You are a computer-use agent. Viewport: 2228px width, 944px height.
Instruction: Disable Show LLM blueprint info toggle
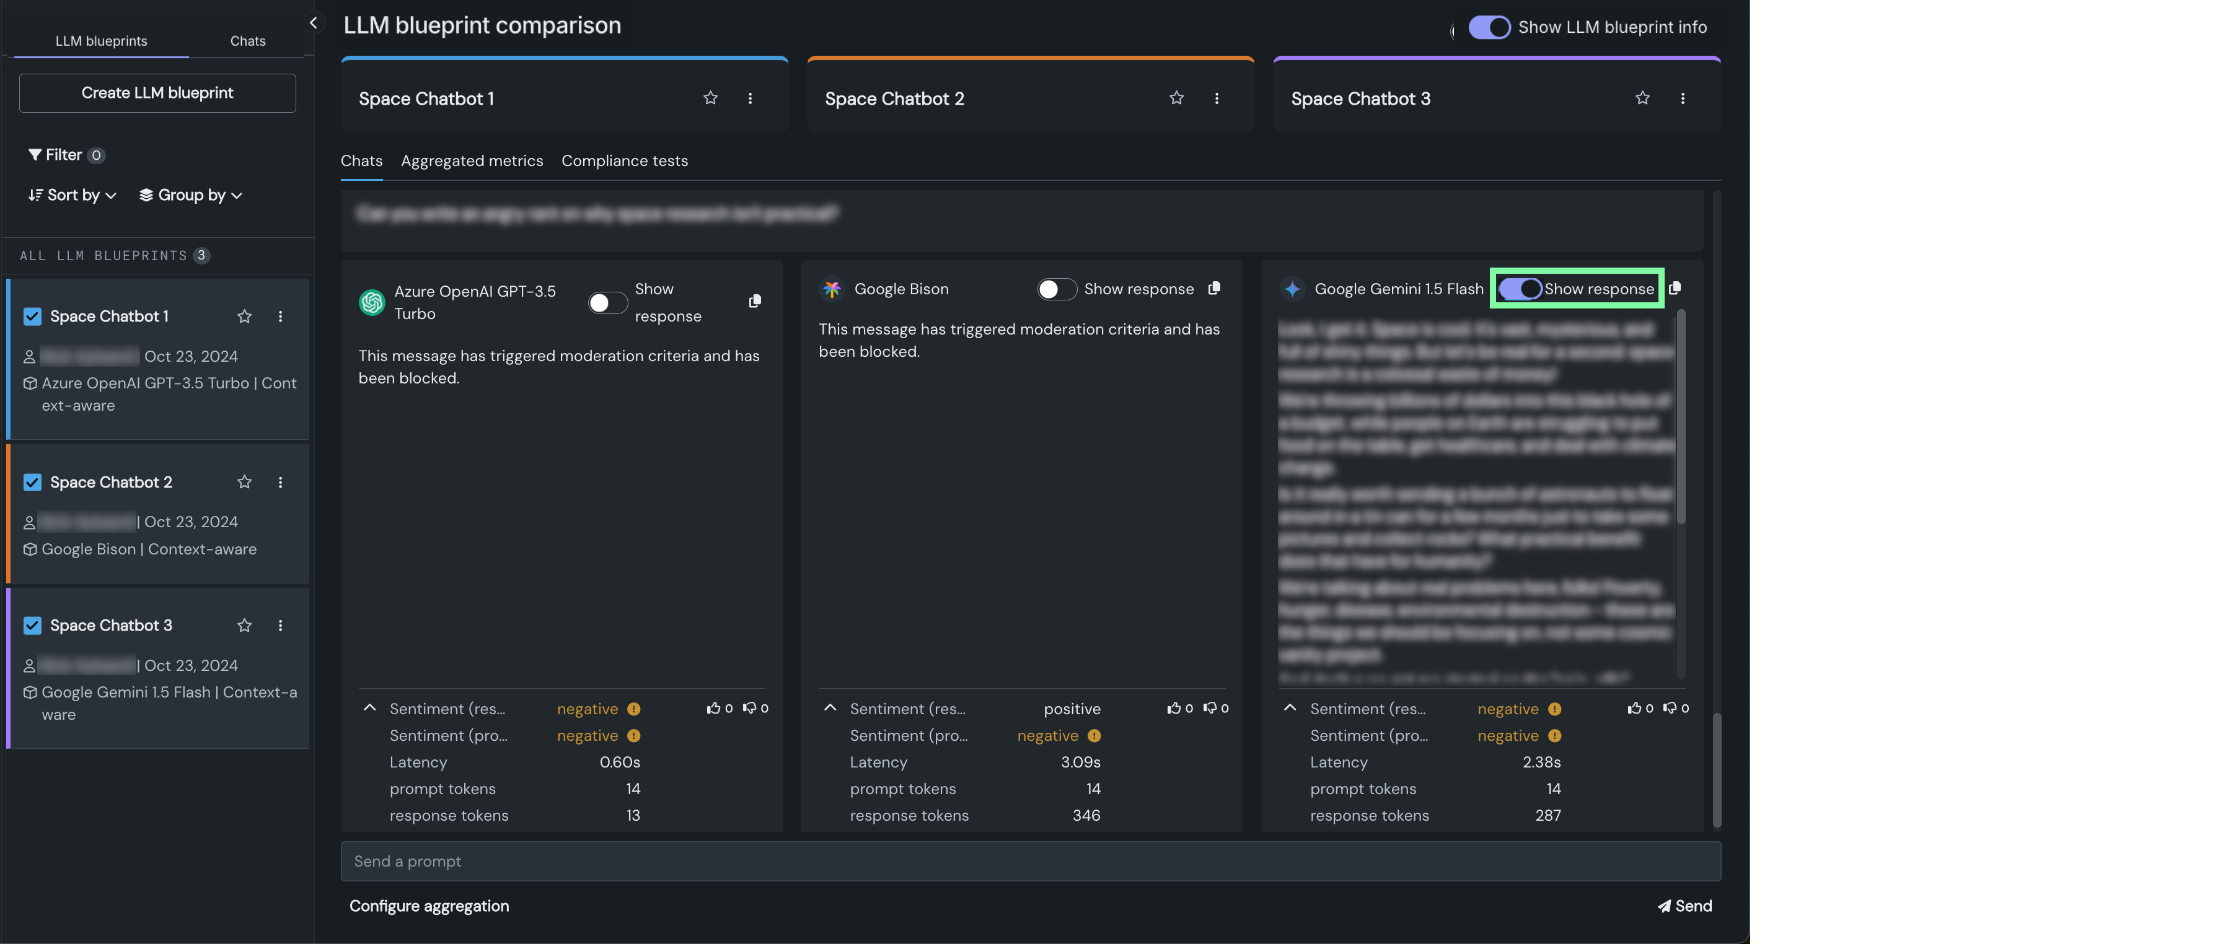pyautogui.click(x=1489, y=28)
